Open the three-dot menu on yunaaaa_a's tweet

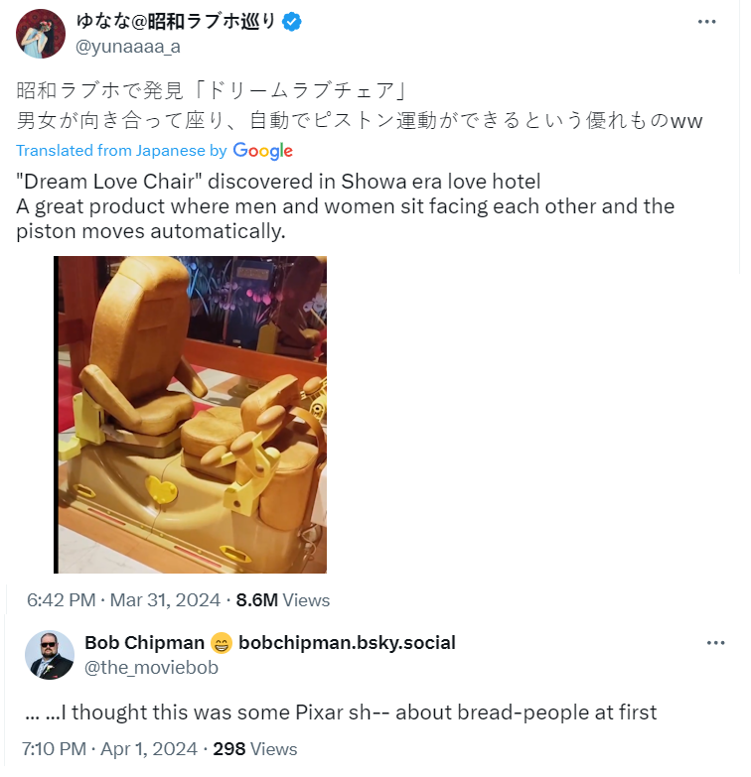706,22
